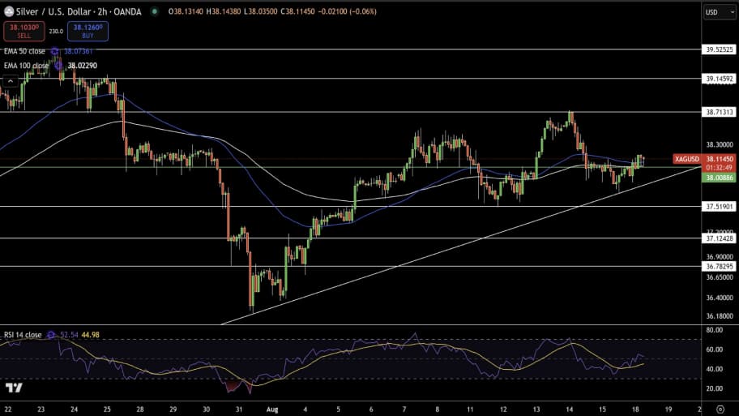
Task: Select the 36.78295 price level label
Action: click(x=720, y=267)
